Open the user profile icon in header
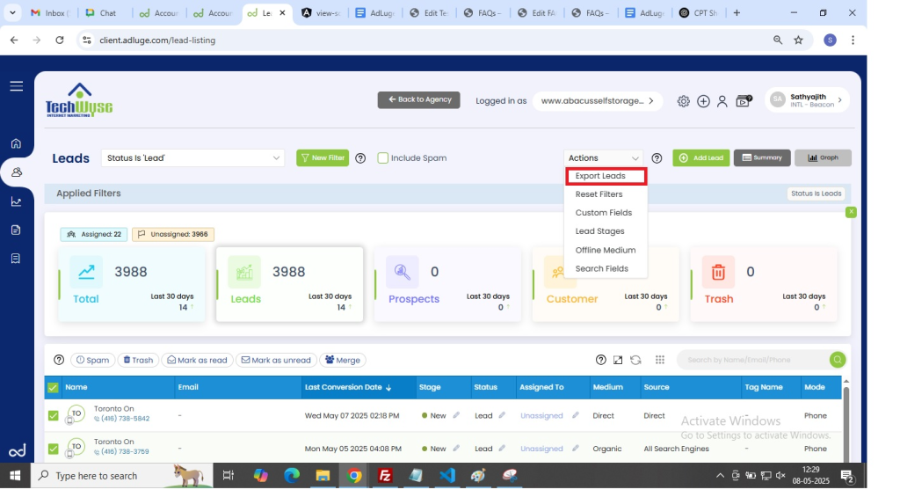Viewport: 900px width, 497px height. pyautogui.click(x=722, y=101)
